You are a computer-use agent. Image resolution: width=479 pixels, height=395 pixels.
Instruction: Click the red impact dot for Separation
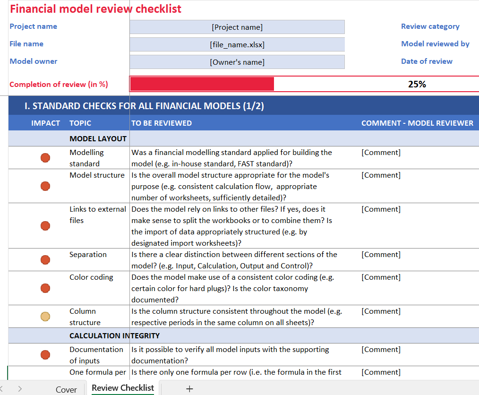pyautogui.click(x=45, y=260)
